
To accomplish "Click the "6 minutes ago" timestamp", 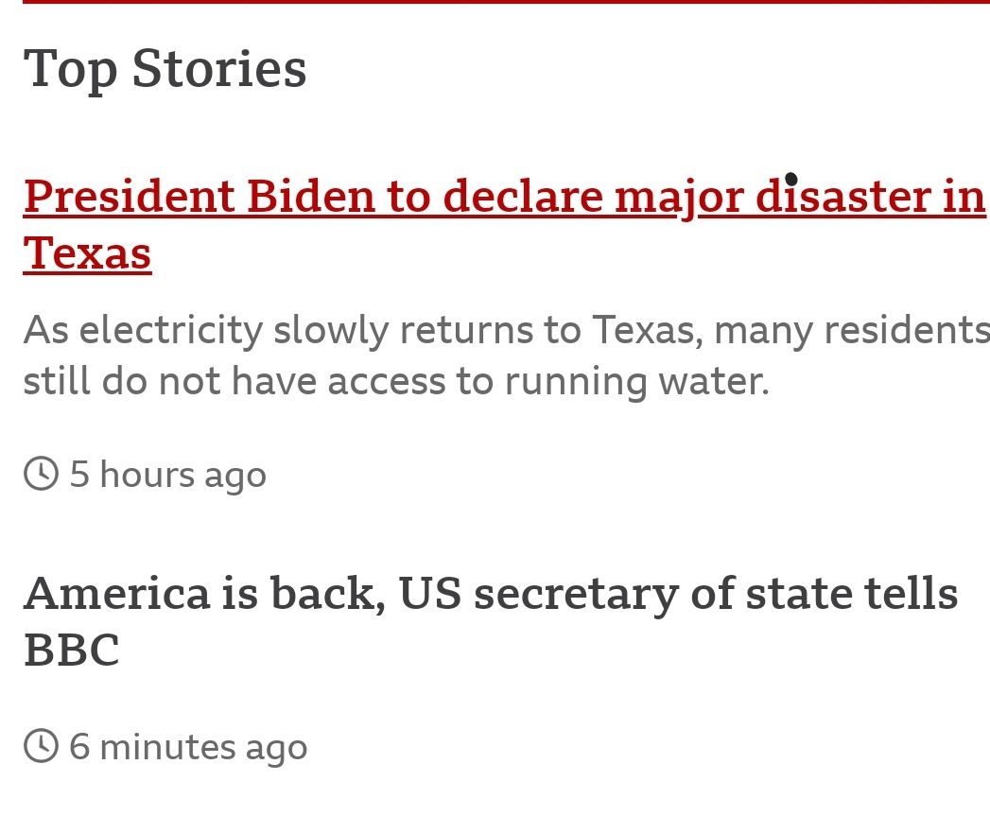I will click(x=188, y=747).
